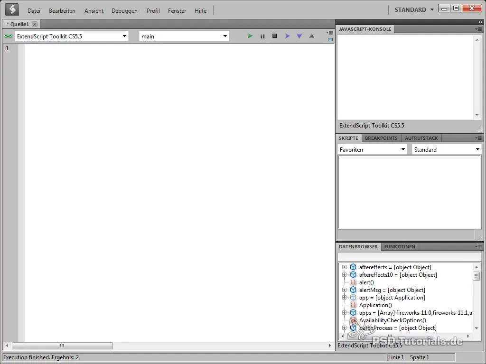Open the Bearbeiten menu
Viewport: 486px width, 364px height.
click(62, 11)
